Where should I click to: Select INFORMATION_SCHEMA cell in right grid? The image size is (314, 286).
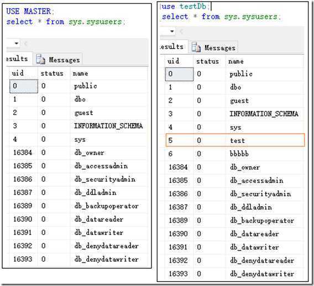(265, 114)
